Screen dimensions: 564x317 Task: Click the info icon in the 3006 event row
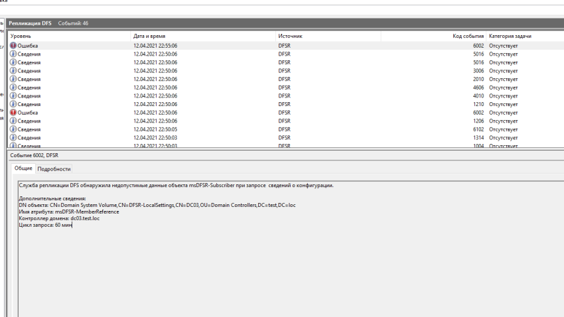coord(13,71)
